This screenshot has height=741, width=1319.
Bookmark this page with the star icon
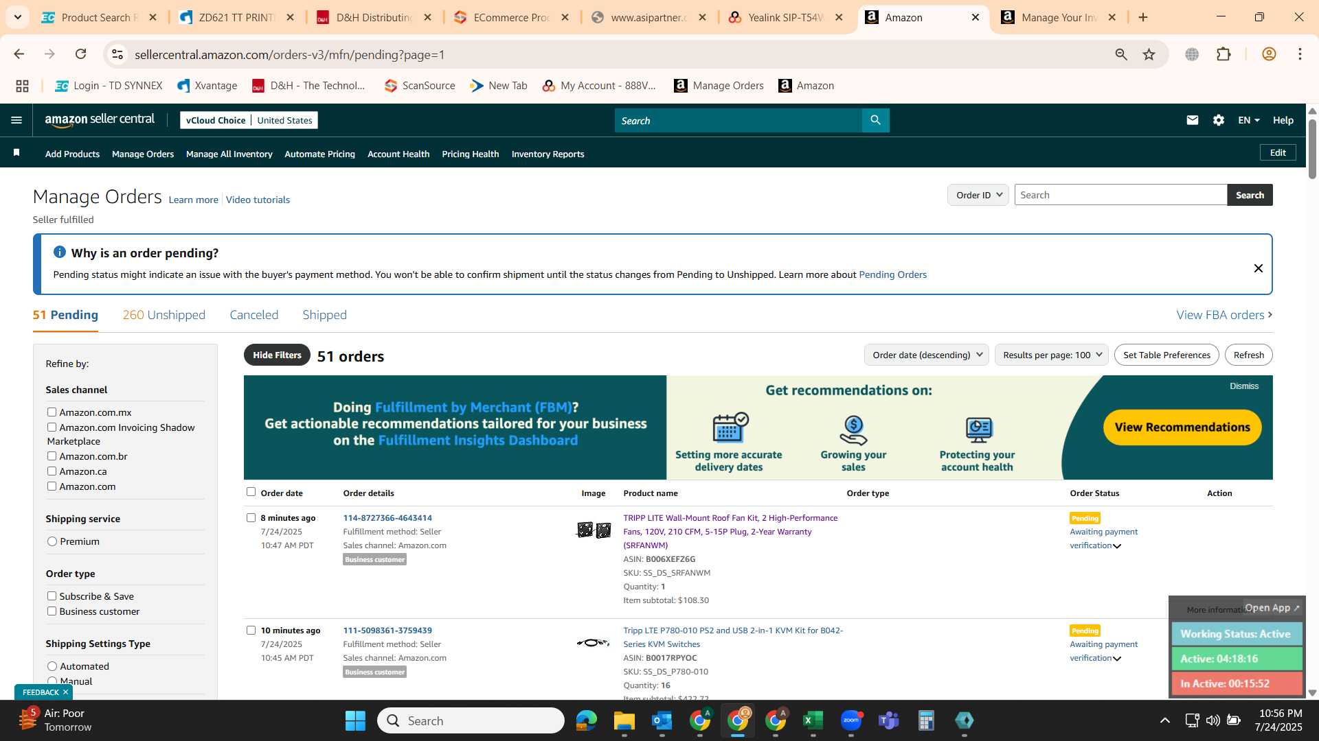1149,54
